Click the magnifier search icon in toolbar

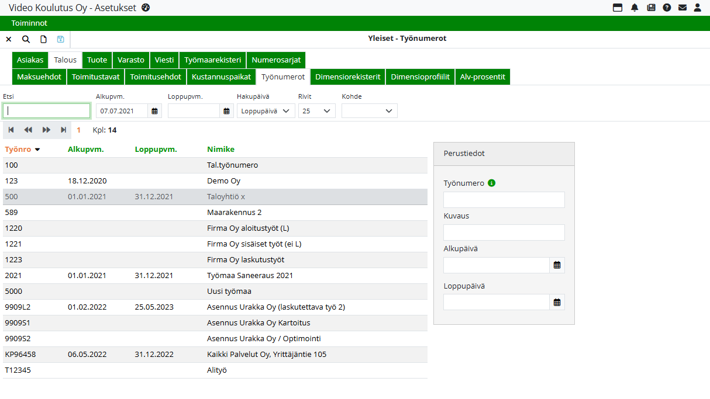pos(26,39)
